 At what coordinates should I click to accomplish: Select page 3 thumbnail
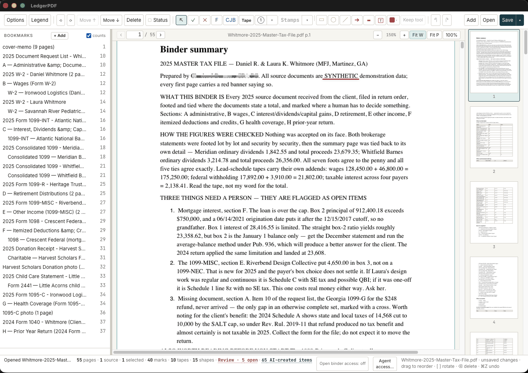(494, 212)
